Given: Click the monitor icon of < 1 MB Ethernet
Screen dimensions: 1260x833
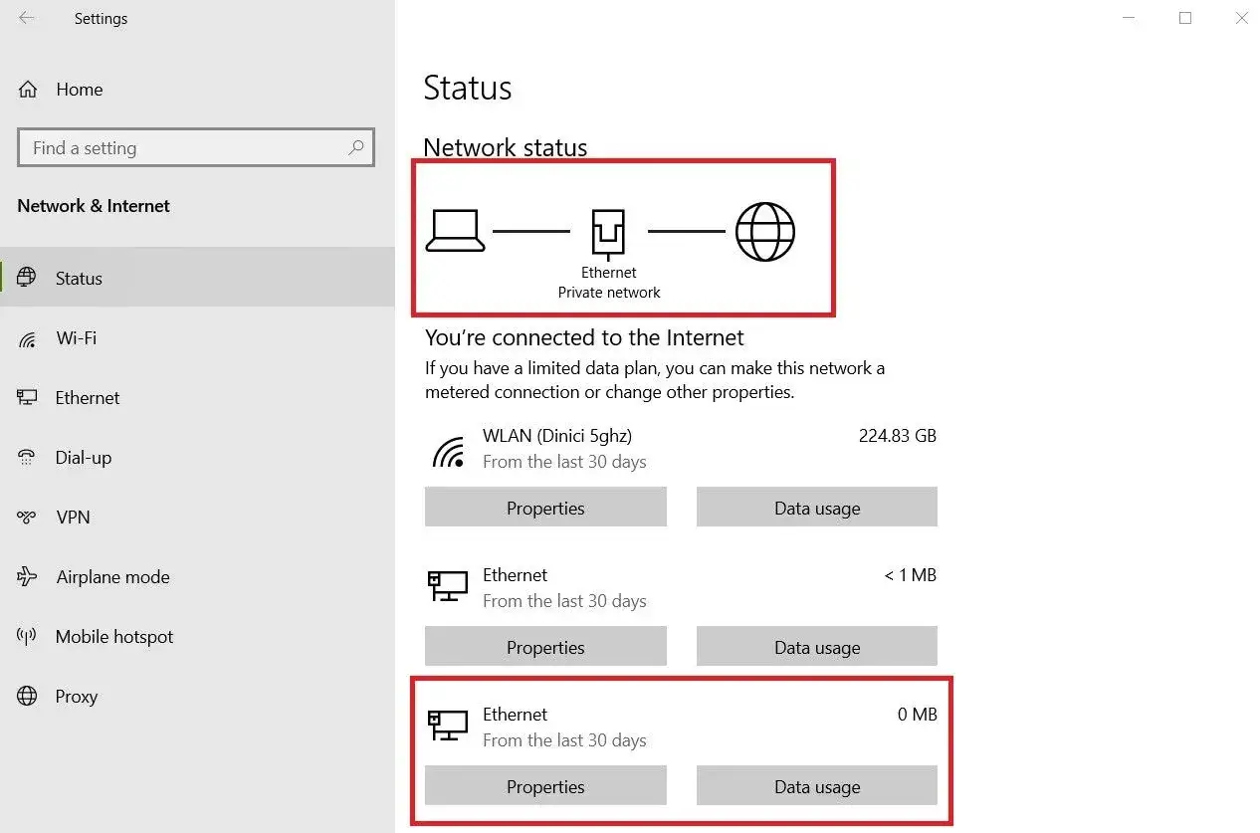Looking at the screenshot, I should coord(448,585).
